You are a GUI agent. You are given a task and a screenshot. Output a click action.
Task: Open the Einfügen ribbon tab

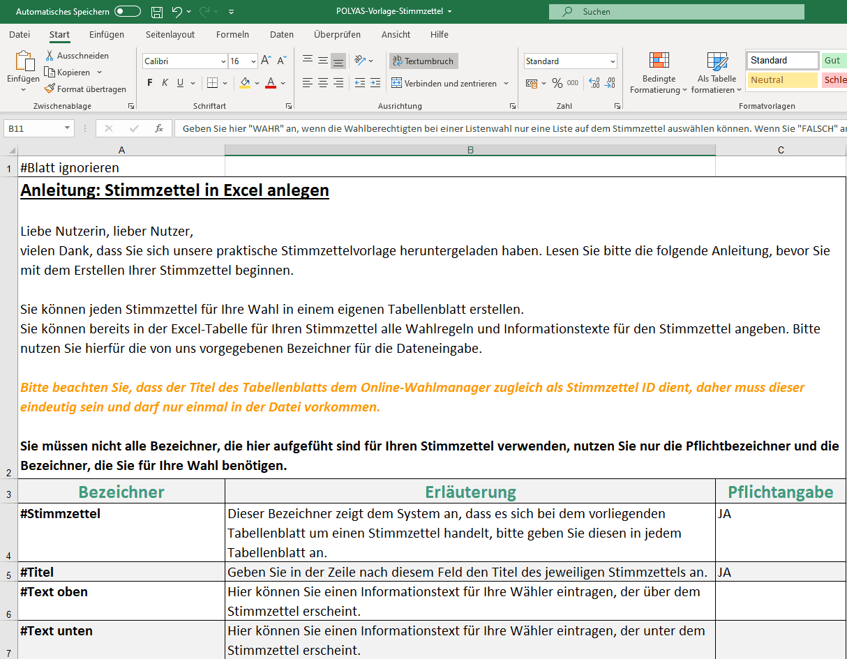pyautogui.click(x=107, y=35)
